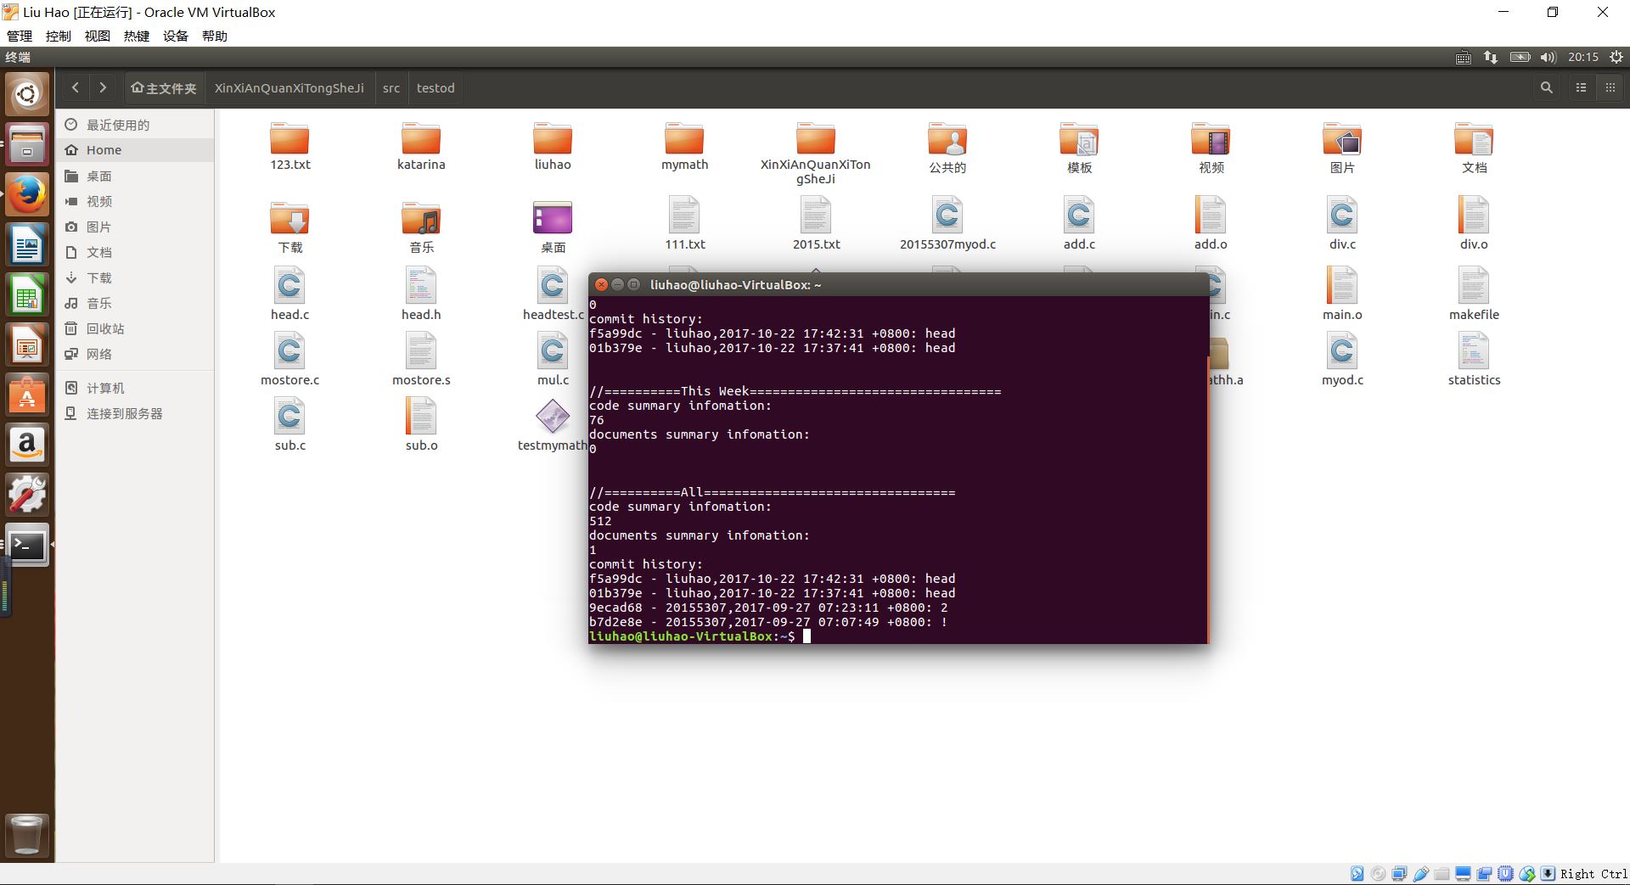The width and height of the screenshot is (1630, 885).
Task: Select the head.h file
Action: pyautogui.click(x=421, y=294)
